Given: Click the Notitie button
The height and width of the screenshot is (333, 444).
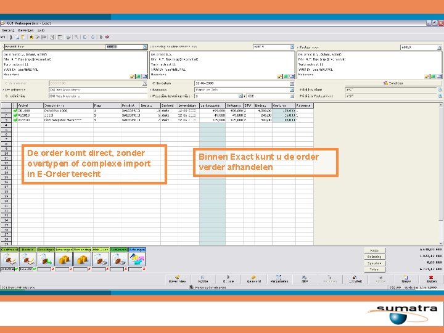Looking at the screenshot, I should [203, 279].
